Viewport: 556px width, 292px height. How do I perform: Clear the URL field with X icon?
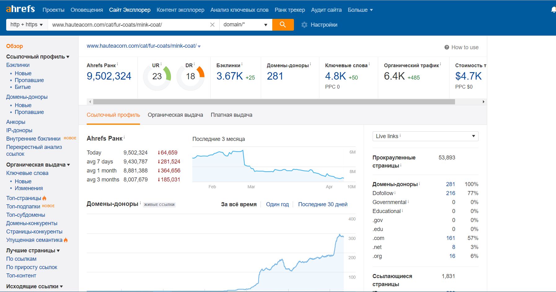point(212,25)
